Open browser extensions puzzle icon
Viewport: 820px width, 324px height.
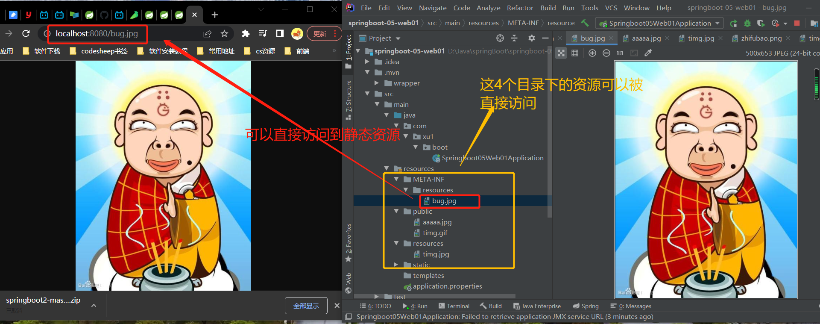point(246,33)
